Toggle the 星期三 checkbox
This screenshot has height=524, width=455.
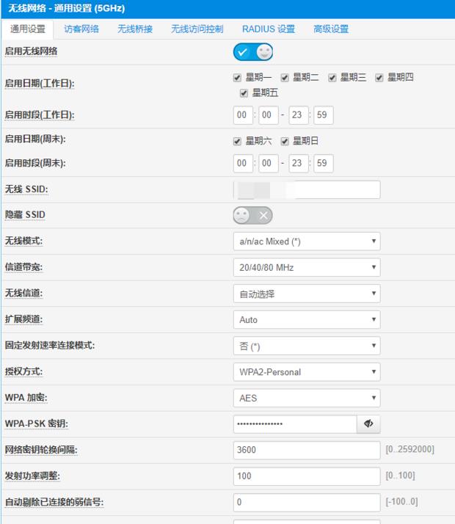(332, 78)
